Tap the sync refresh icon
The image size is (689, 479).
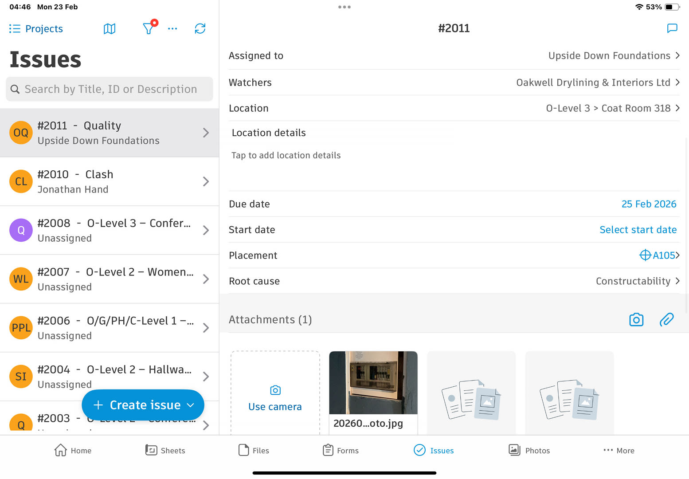pyautogui.click(x=200, y=29)
